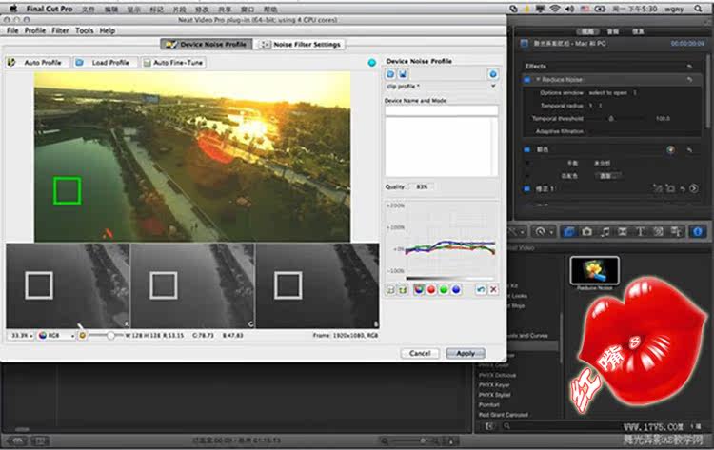Click the large profile description text area
The height and width of the screenshot is (450, 714).
441,147
